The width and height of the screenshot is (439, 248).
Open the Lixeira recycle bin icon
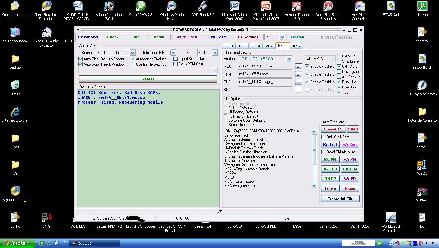[x=15, y=88]
